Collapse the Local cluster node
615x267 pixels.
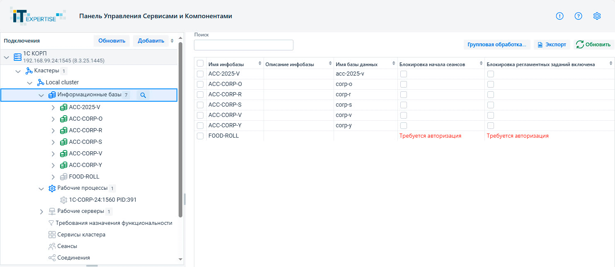29,83
